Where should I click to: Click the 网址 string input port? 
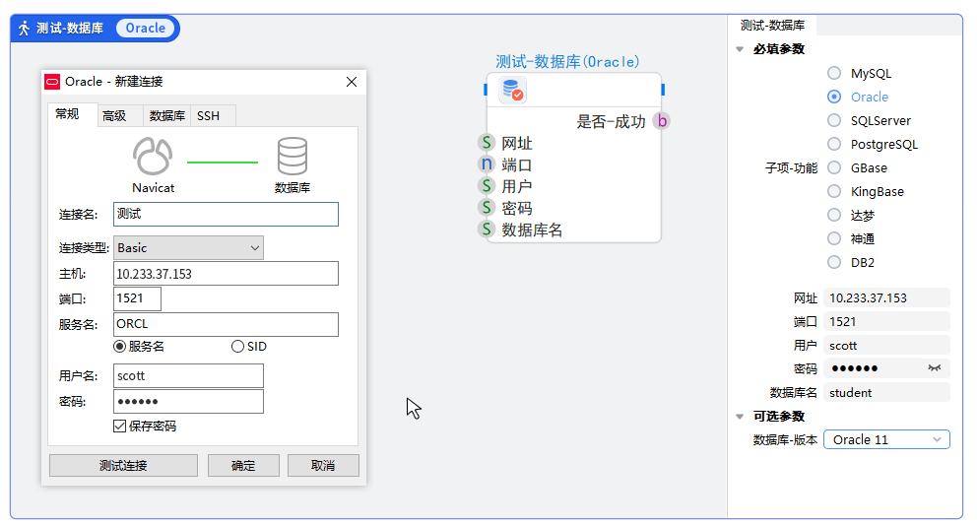(x=487, y=144)
